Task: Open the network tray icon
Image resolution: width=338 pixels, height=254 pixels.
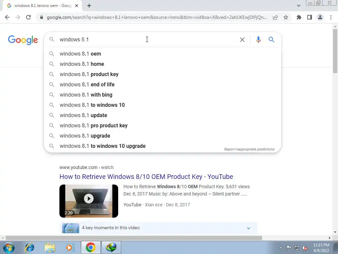Action: (297, 248)
